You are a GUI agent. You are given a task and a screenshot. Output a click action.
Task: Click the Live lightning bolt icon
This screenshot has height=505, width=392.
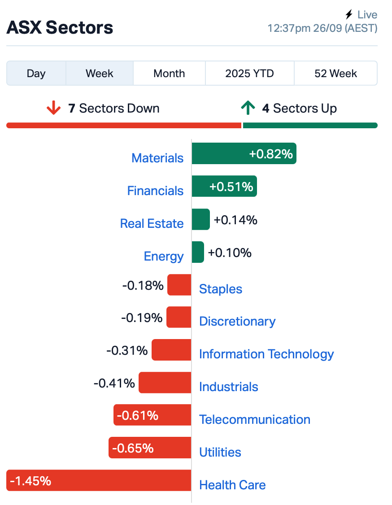[349, 14]
